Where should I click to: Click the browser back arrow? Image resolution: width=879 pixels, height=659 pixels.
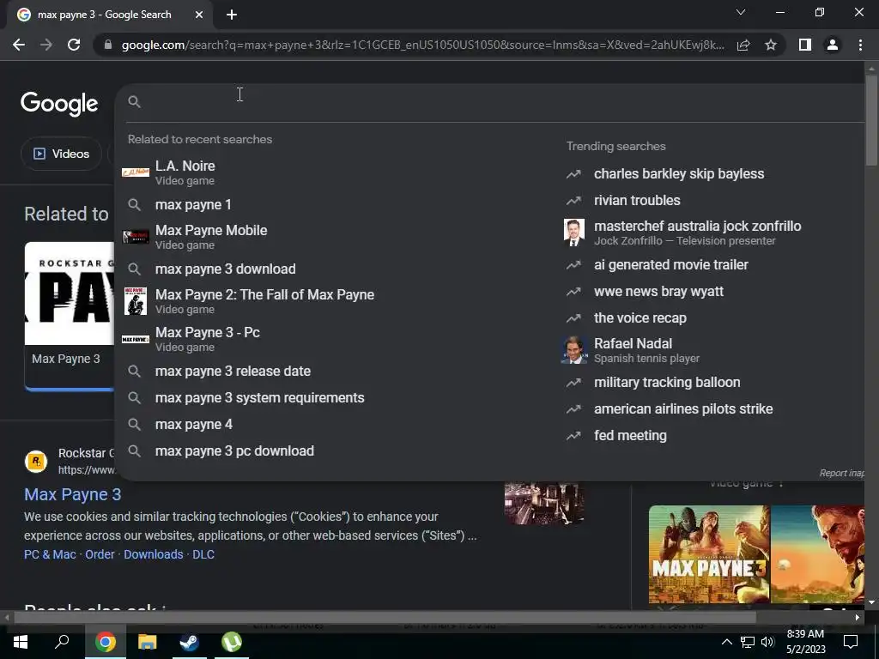pos(19,45)
